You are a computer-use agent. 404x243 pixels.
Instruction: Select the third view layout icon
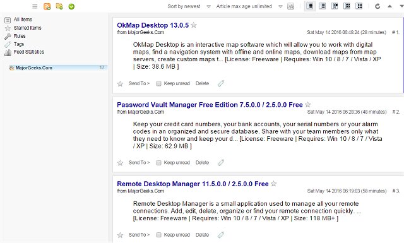tap(335, 6)
